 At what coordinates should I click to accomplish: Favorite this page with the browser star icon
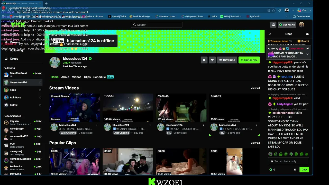click(273, 10)
